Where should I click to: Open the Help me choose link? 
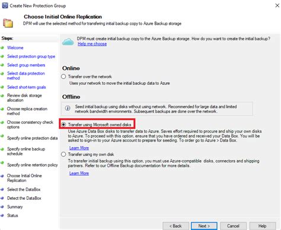point(92,44)
